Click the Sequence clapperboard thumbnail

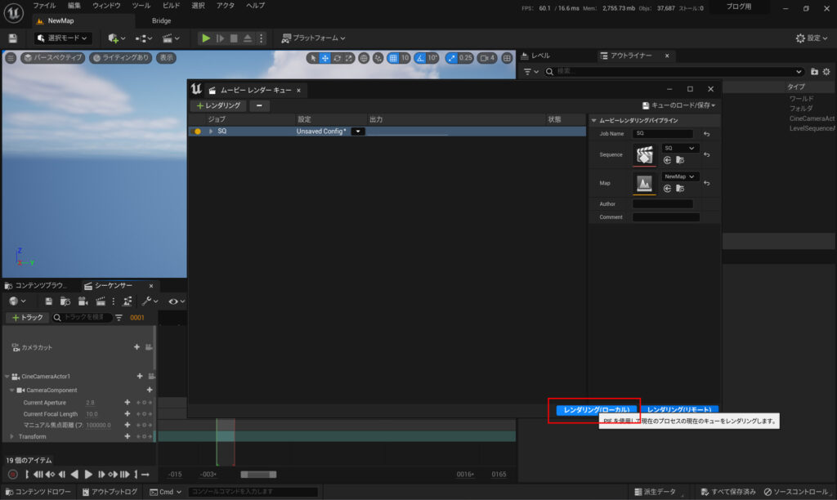click(x=645, y=154)
